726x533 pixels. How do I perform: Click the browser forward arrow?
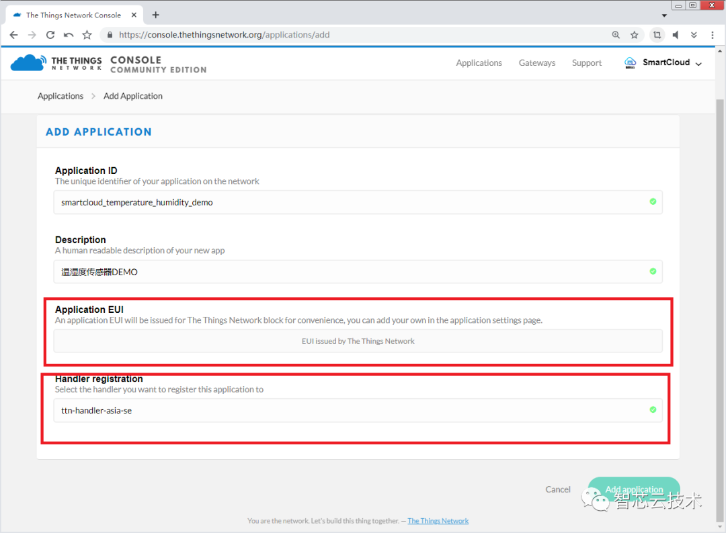click(32, 35)
